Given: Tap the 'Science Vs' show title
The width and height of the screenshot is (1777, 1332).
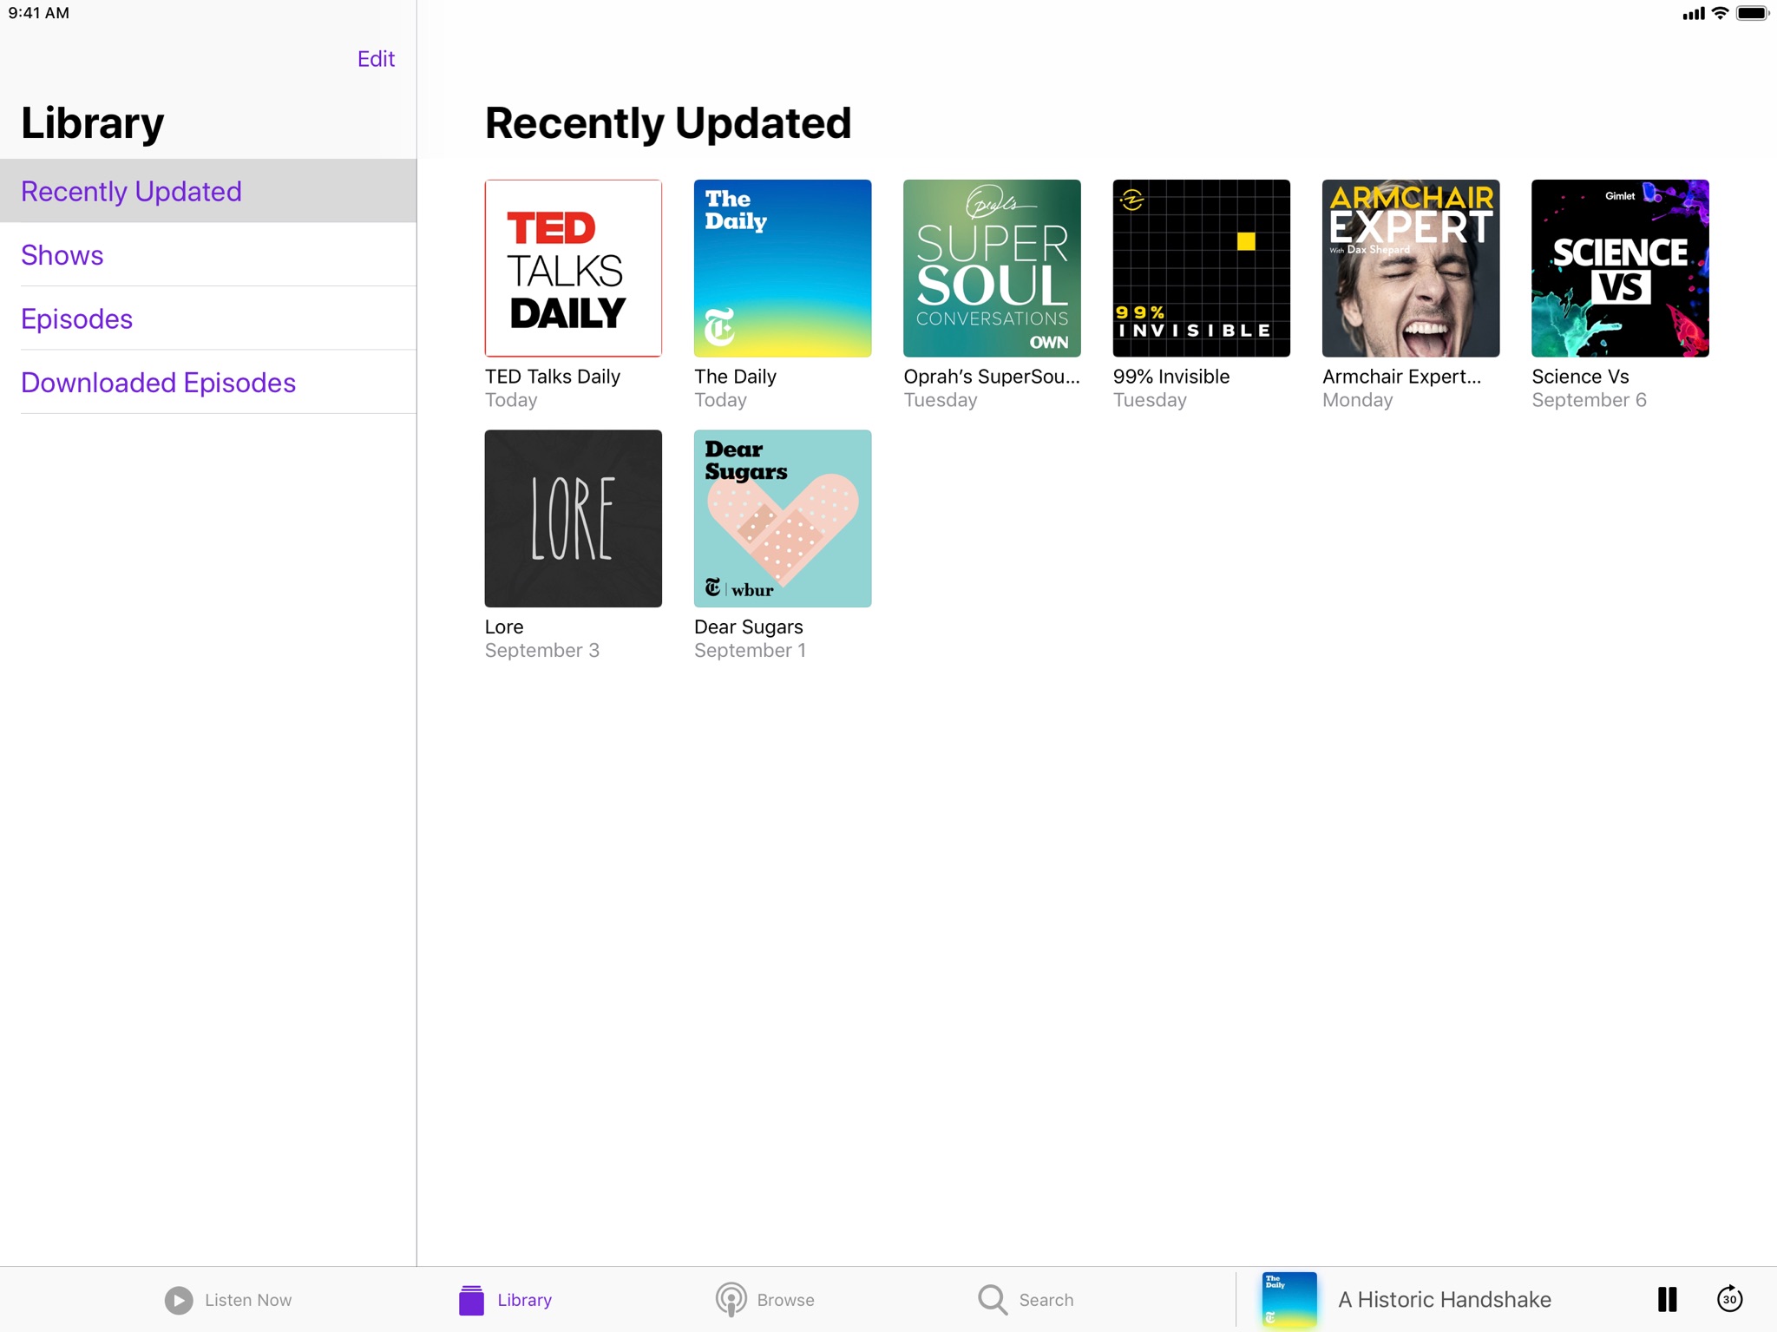Looking at the screenshot, I should (x=1580, y=377).
